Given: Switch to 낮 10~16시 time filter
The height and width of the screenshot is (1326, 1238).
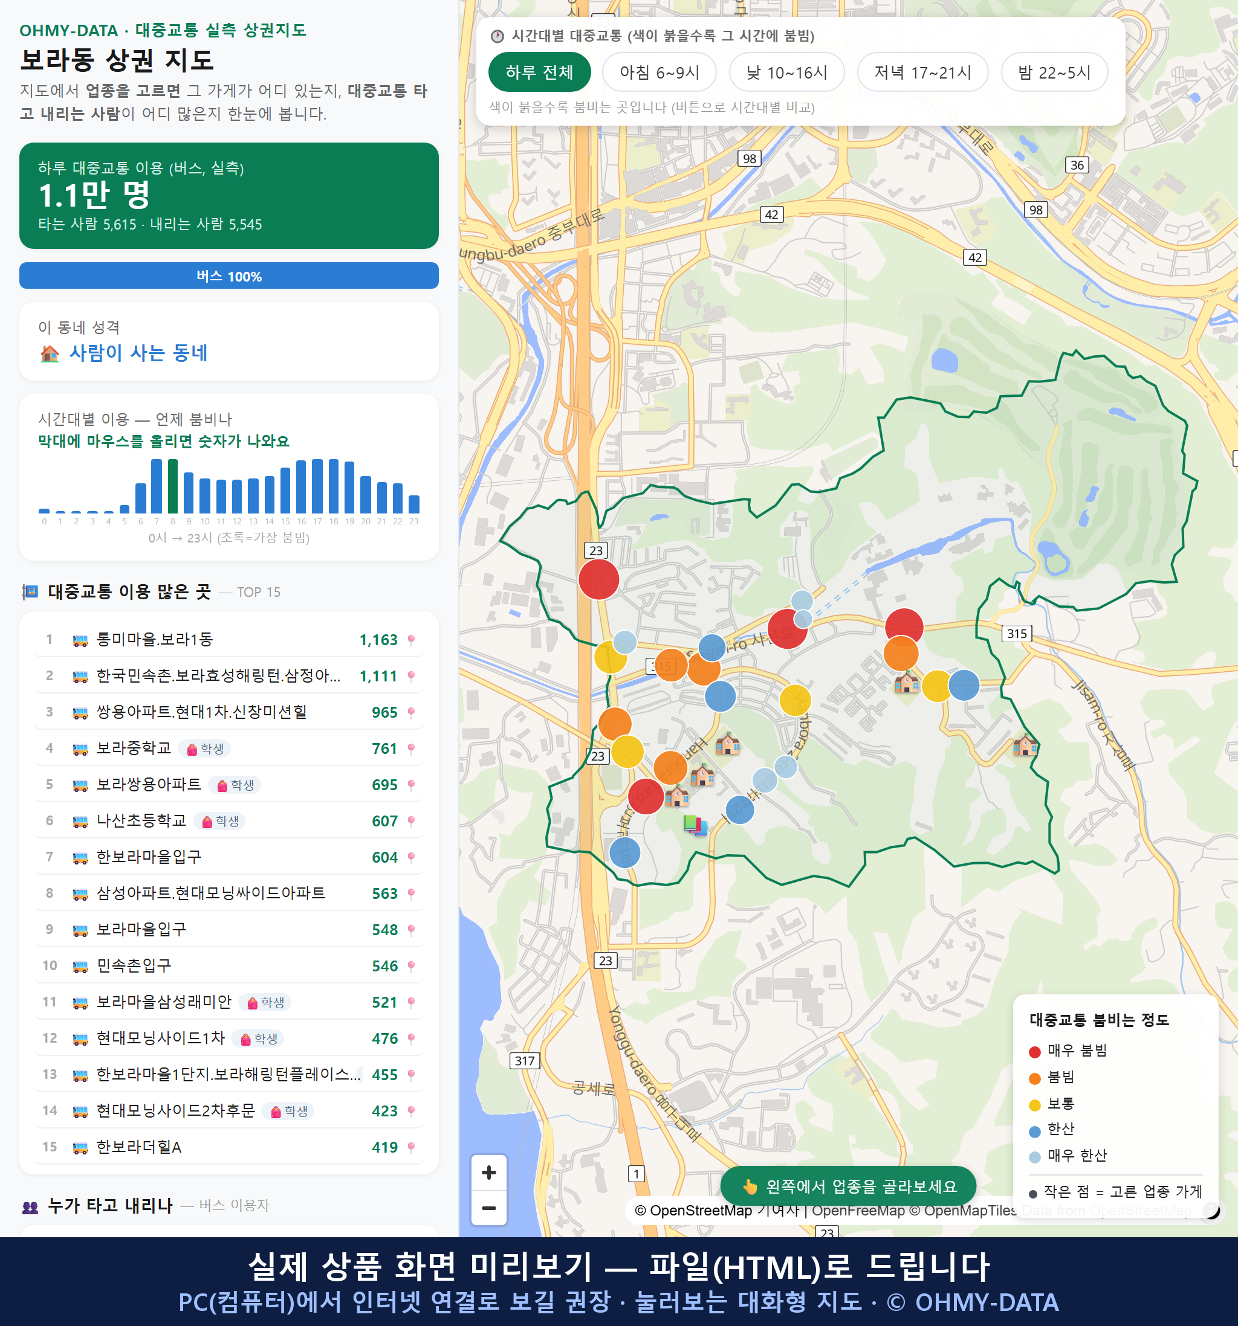Looking at the screenshot, I should [x=787, y=72].
